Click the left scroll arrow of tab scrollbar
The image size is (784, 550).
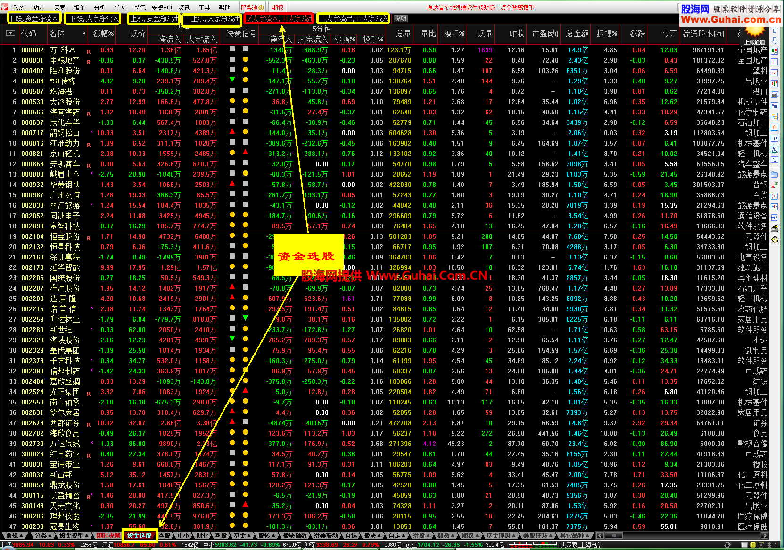(x=600, y=535)
